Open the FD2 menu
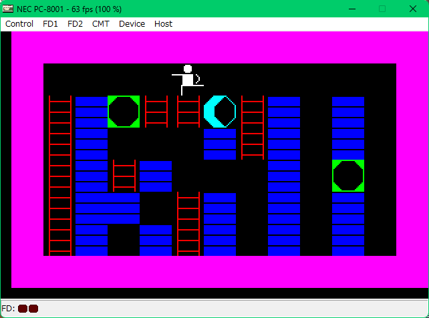Screen dimensions: 429x318 coord(75,24)
